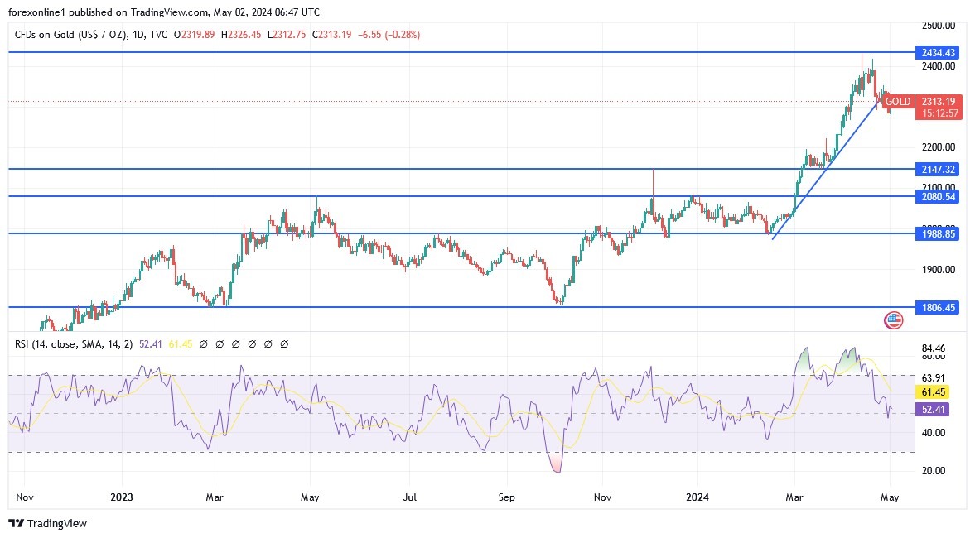975x538 pixels.
Task: Click the 2080.54 horizontal line price label
Action: (x=939, y=197)
